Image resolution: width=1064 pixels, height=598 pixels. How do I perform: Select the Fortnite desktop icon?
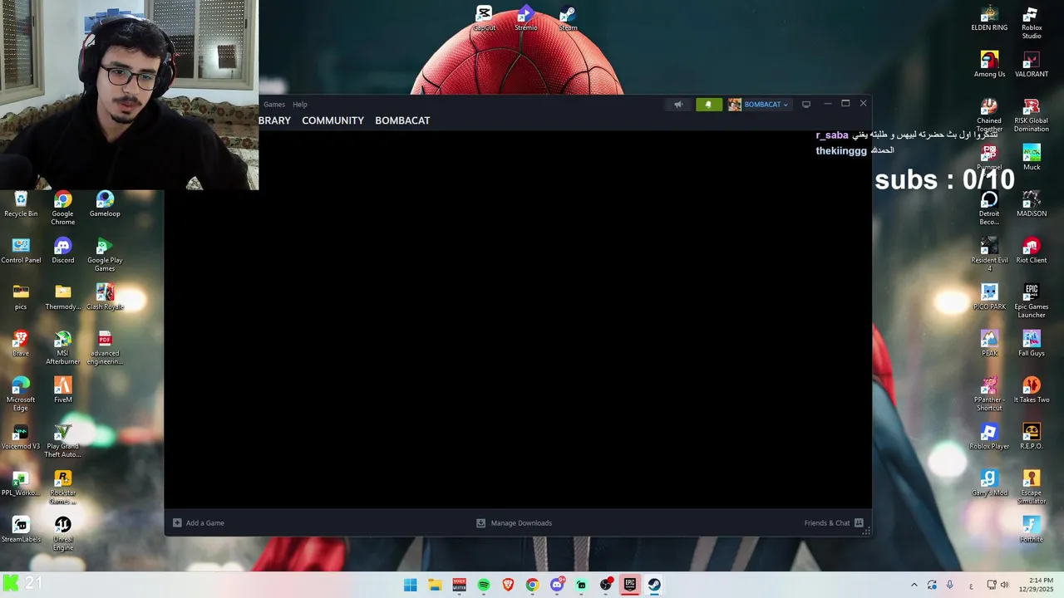tap(1032, 530)
